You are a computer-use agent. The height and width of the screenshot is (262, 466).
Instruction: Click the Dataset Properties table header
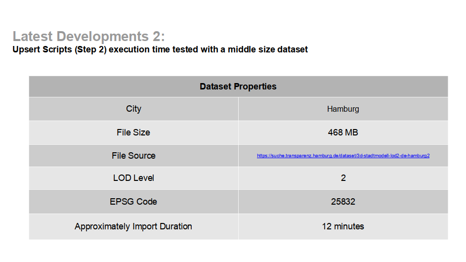point(238,87)
